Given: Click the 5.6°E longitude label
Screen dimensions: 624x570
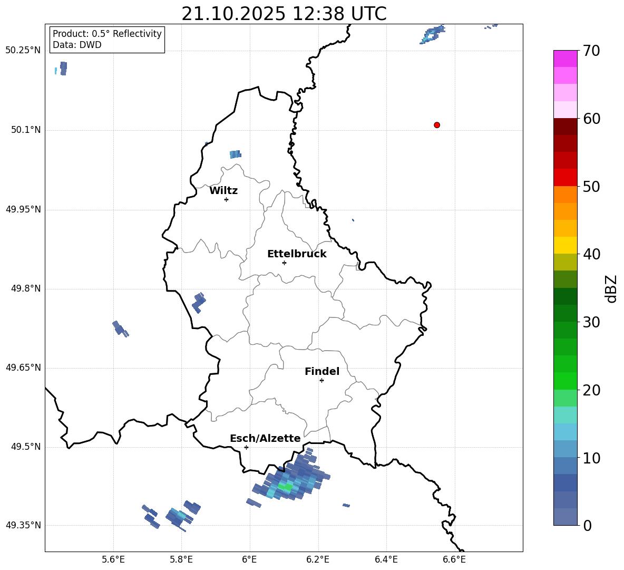Looking at the screenshot, I should (x=113, y=559).
